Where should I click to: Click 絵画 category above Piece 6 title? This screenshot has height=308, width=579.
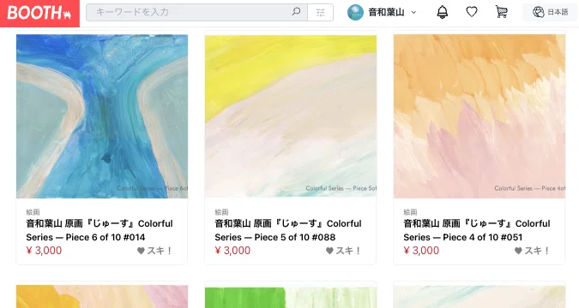[x=33, y=212]
